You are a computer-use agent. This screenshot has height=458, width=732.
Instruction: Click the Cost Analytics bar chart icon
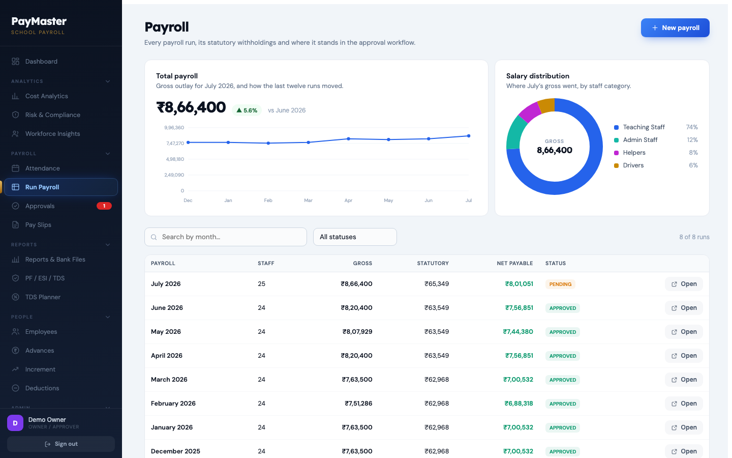coord(15,96)
